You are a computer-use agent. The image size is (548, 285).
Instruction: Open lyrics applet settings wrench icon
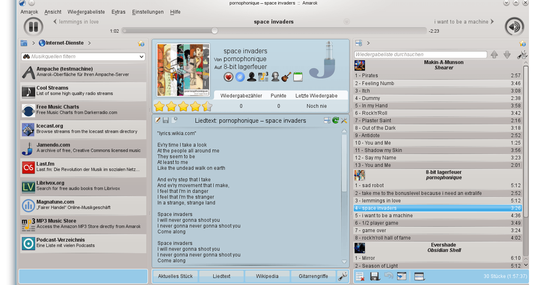(x=344, y=120)
